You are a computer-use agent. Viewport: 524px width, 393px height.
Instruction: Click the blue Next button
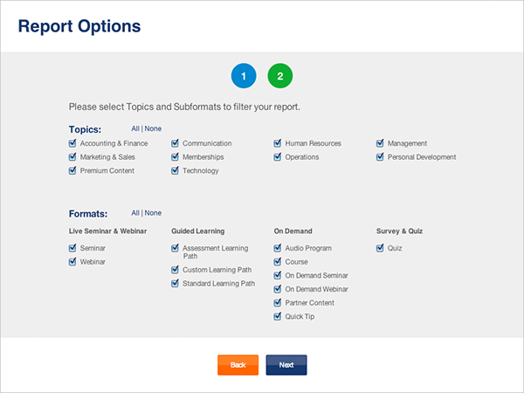pos(286,365)
